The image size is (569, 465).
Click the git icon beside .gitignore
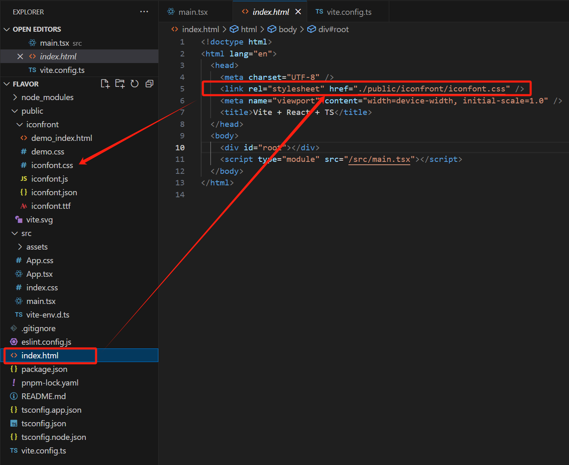point(14,328)
